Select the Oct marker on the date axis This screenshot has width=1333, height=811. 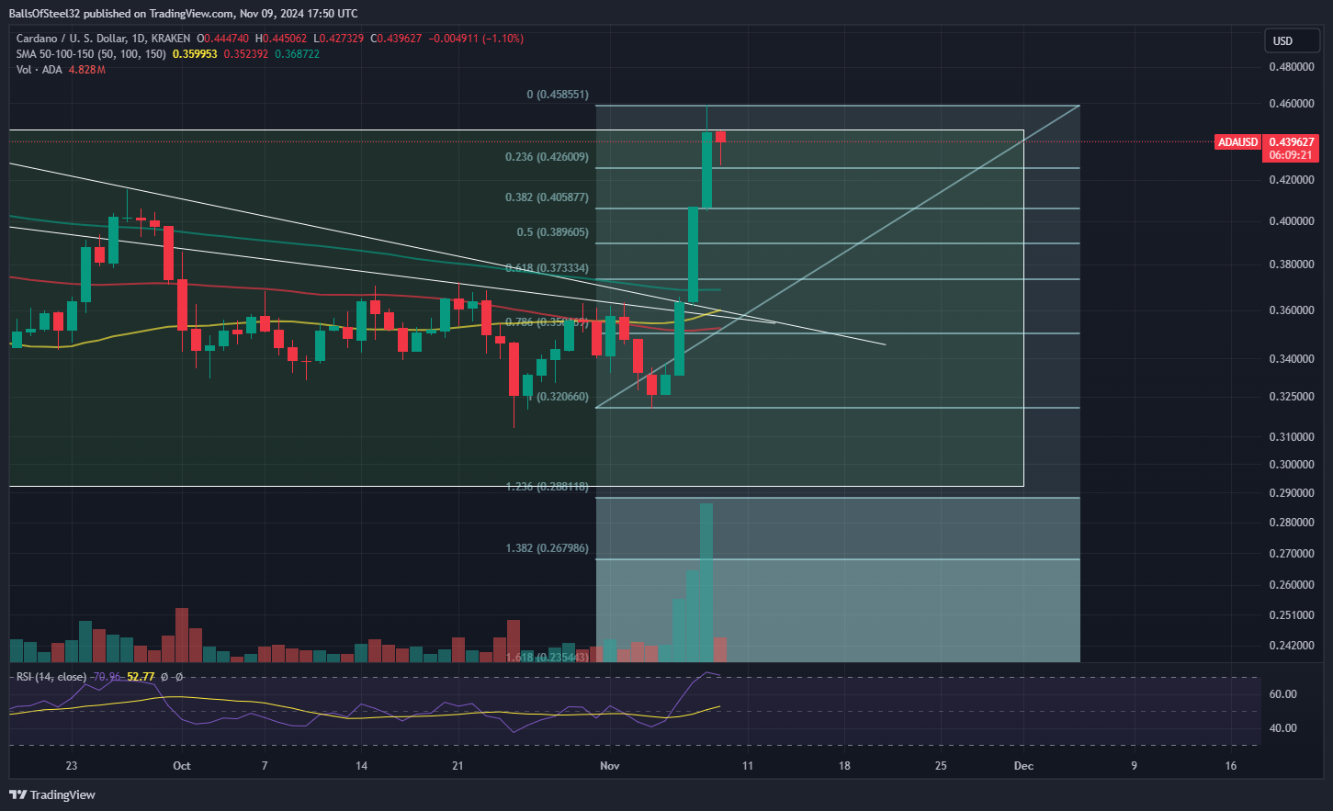point(182,766)
